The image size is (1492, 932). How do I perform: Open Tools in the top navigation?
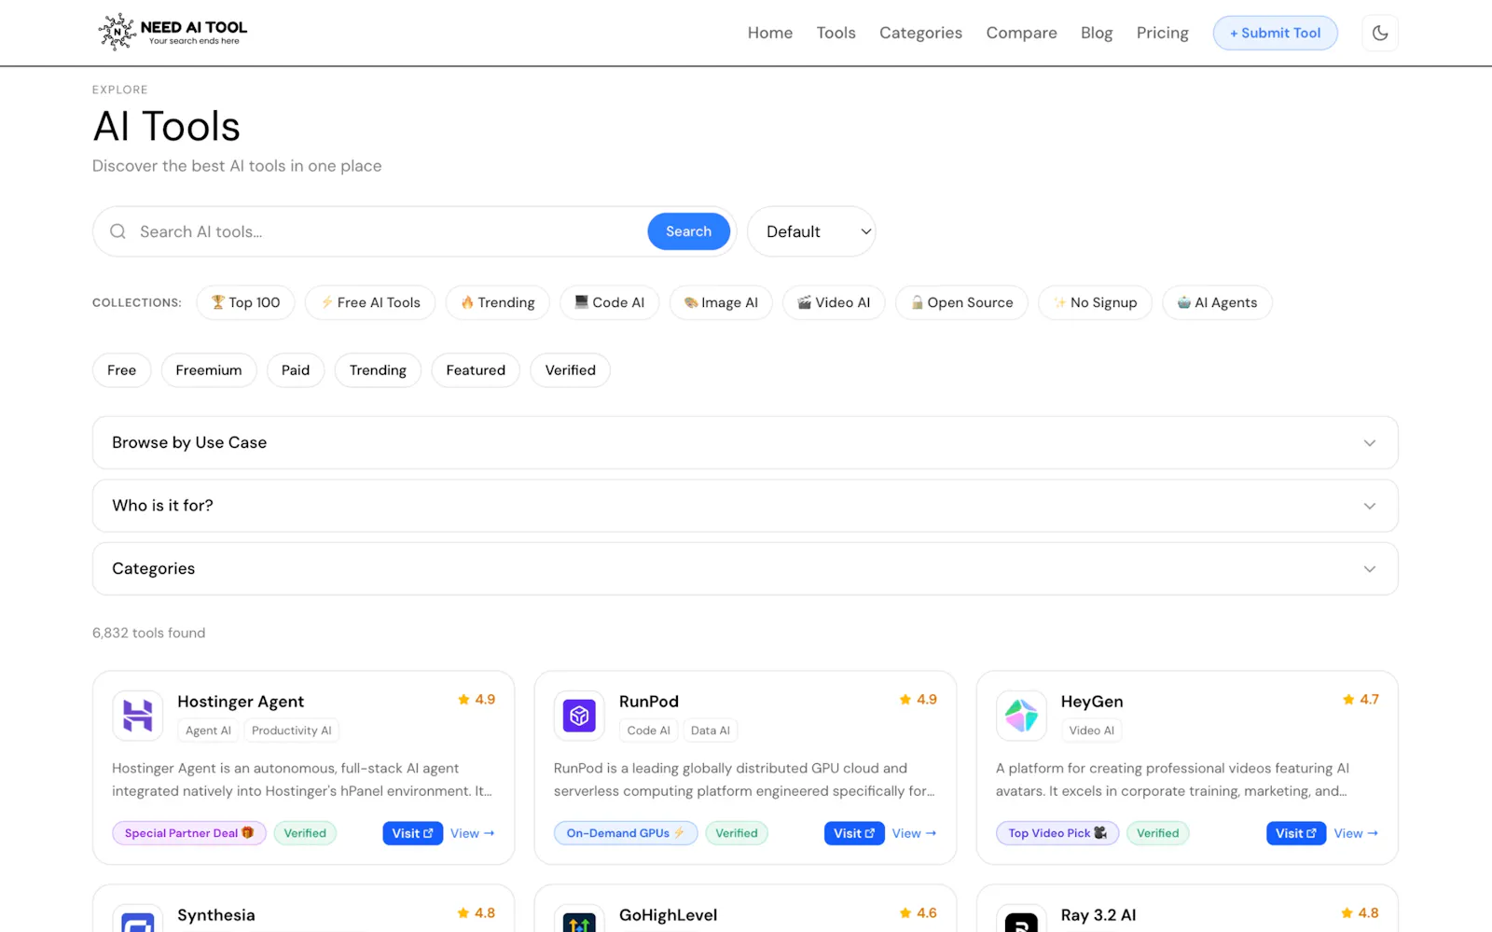click(836, 33)
